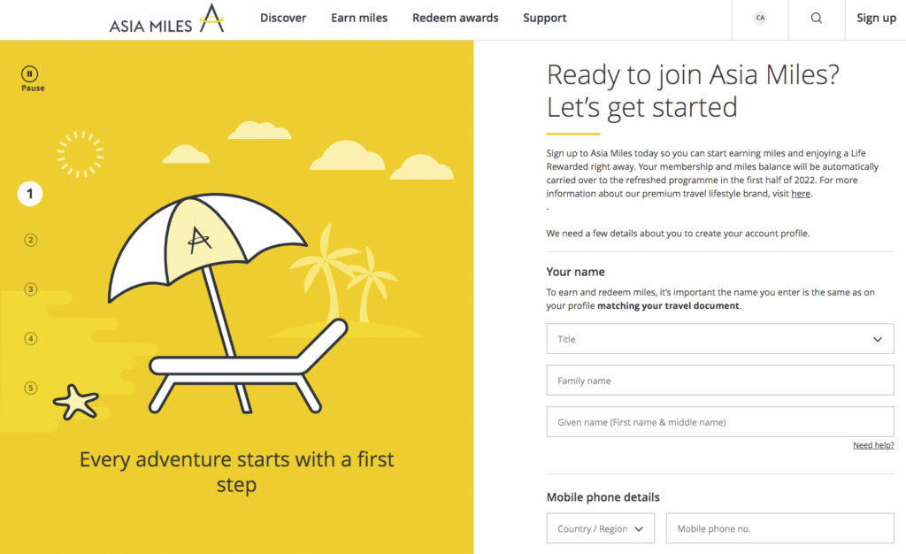
Task: Click the Family name input field
Action: (x=719, y=380)
